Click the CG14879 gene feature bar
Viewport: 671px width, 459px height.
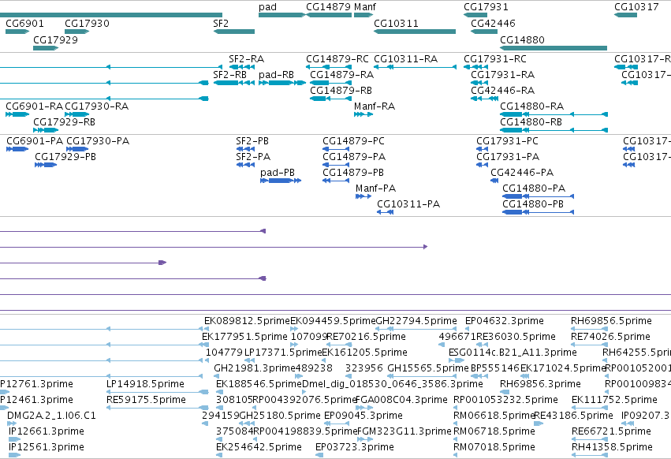(329, 15)
